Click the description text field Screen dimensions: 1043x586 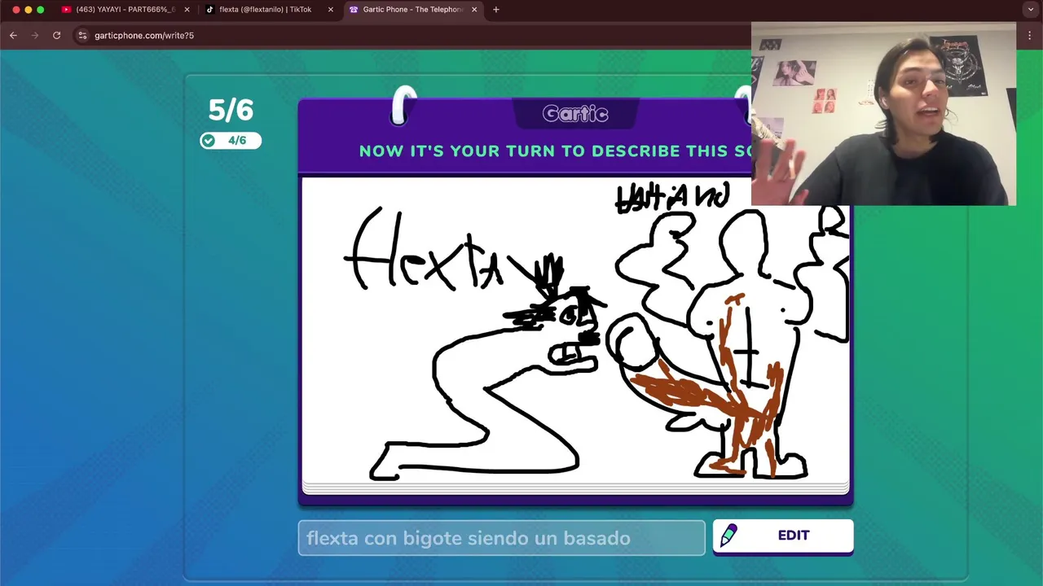click(x=501, y=538)
